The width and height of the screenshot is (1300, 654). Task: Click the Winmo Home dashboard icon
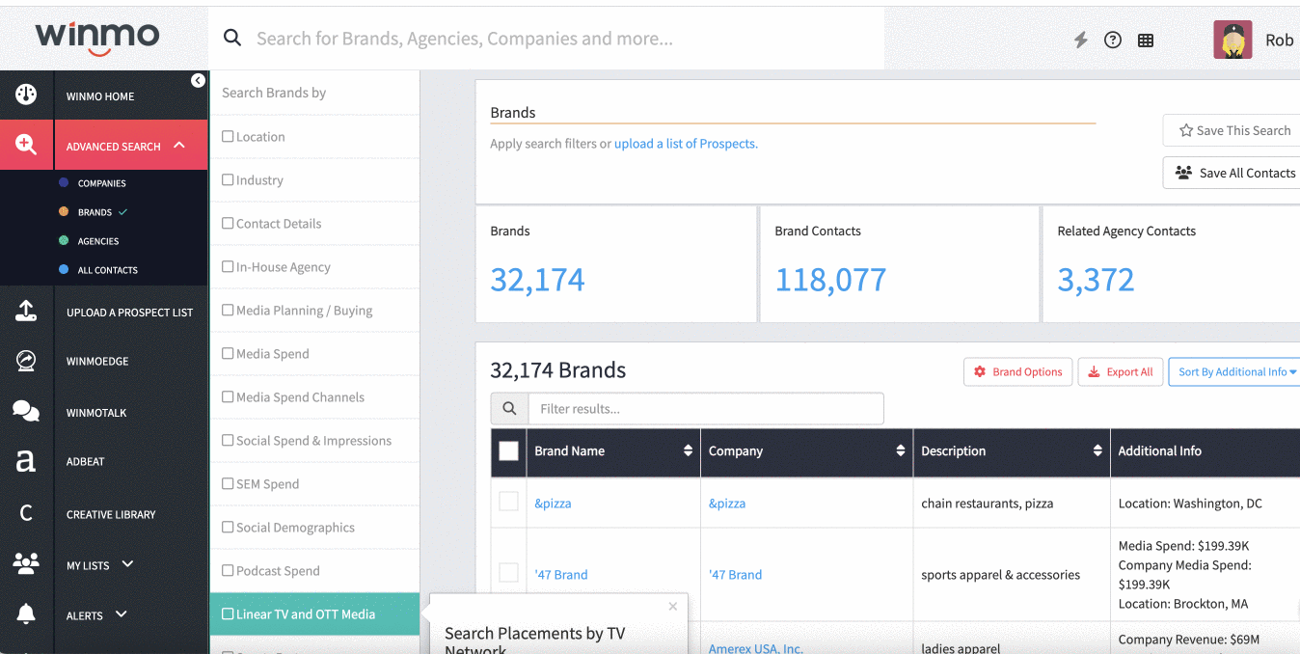pyautogui.click(x=26, y=95)
